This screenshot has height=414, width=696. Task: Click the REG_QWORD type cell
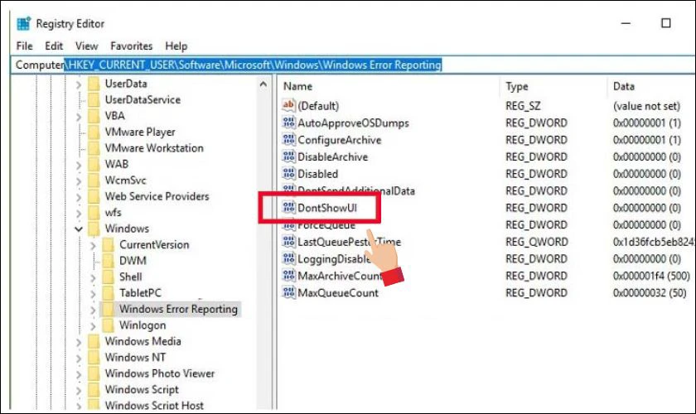tap(537, 242)
